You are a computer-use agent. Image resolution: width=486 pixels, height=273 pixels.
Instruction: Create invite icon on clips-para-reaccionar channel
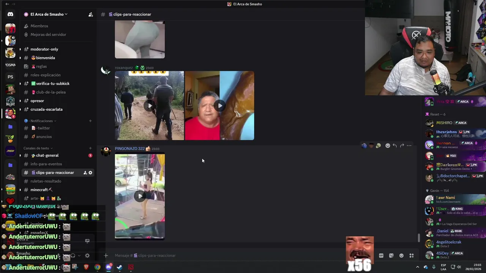pos(85,173)
